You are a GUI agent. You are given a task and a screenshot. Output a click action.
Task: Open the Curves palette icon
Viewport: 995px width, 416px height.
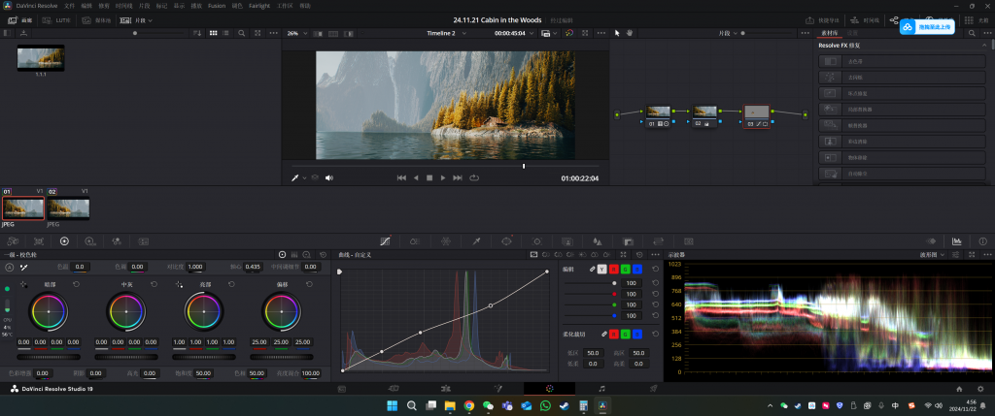[x=385, y=240]
